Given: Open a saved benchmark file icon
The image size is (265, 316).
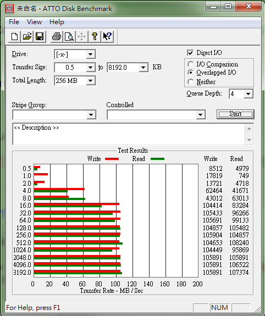Looking at the screenshot, I should coord(27,37).
